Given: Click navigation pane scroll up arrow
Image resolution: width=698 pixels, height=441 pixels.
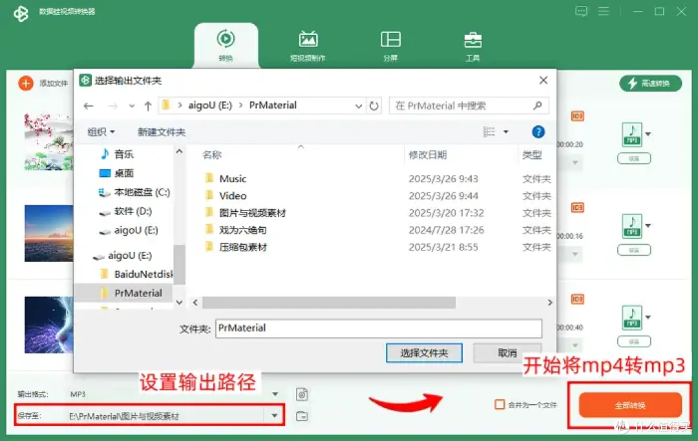Looking at the screenshot, I should tap(180, 152).
